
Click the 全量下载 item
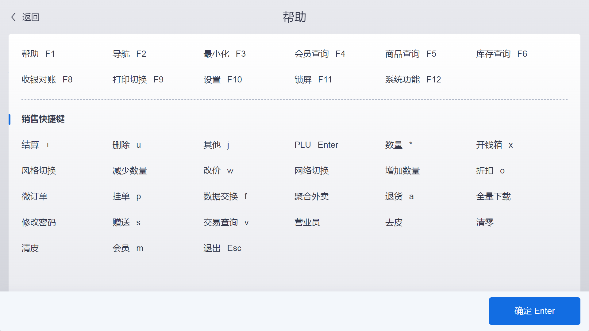(x=493, y=196)
